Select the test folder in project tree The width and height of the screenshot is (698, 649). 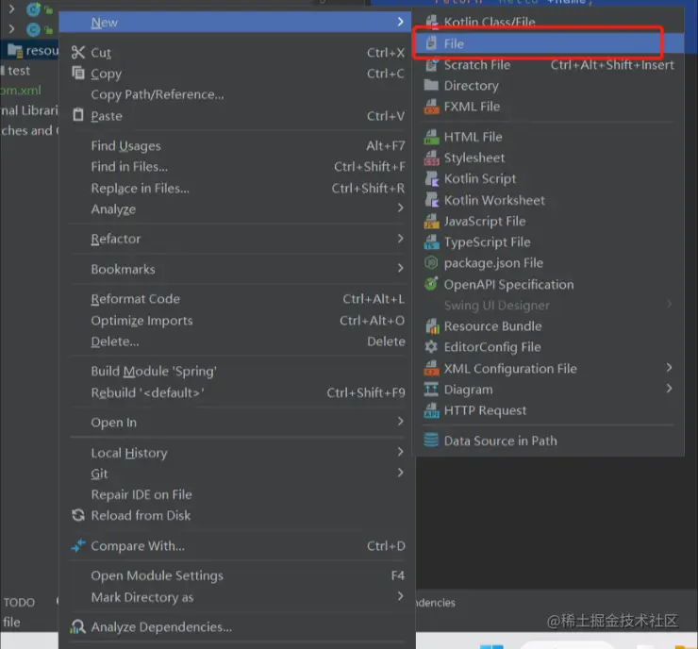(x=19, y=71)
